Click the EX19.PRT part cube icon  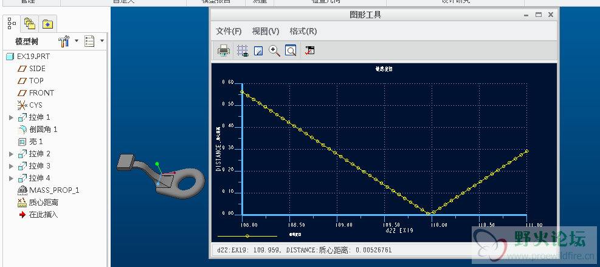pyautogui.click(x=10, y=57)
